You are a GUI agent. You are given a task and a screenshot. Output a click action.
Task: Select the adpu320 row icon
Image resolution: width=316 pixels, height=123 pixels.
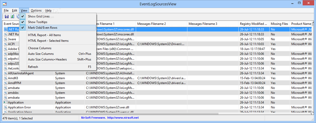[x=6, y=64]
